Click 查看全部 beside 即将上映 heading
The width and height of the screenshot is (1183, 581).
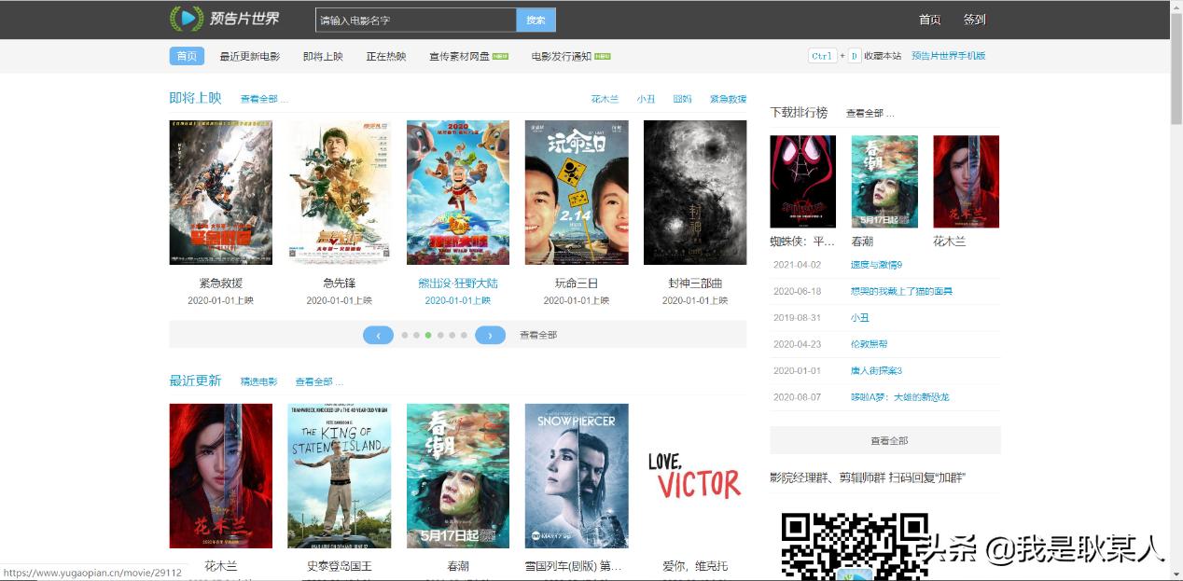click(264, 99)
